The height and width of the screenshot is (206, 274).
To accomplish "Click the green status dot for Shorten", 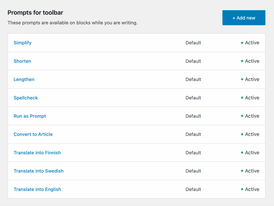I will (242, 61).
